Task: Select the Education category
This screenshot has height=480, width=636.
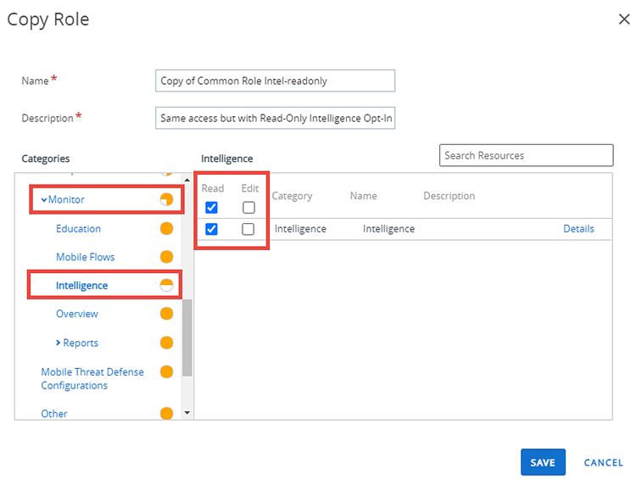Action: tap(78, 228)
